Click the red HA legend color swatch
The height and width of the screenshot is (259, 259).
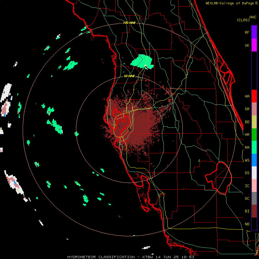254,96
